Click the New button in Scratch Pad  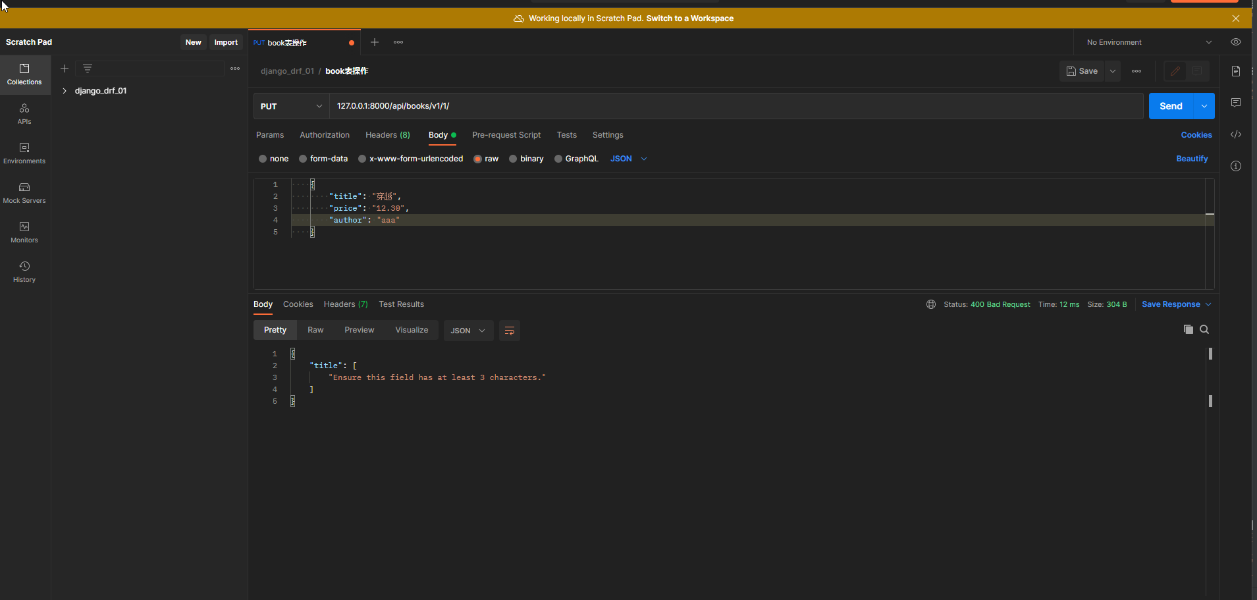(194, 42)
